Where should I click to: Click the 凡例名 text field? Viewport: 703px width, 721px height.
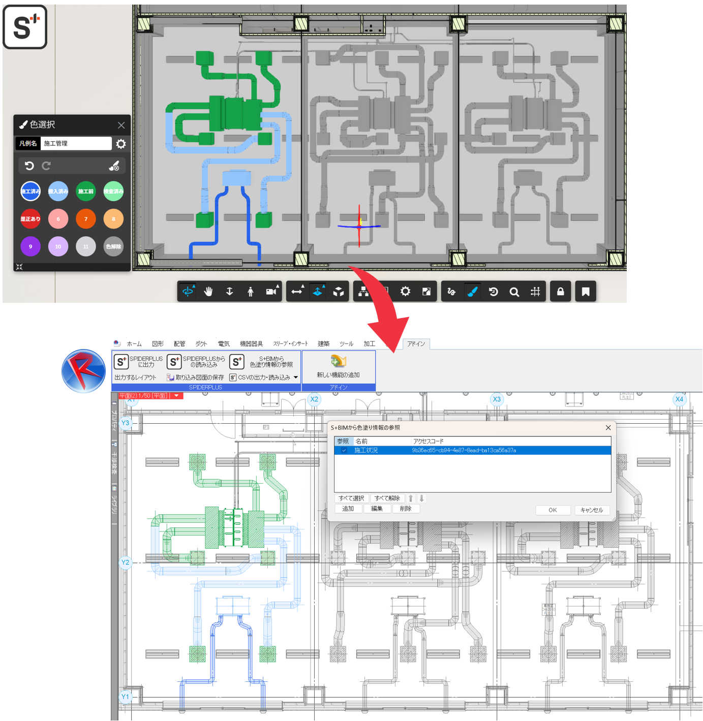tap(76, 144)
